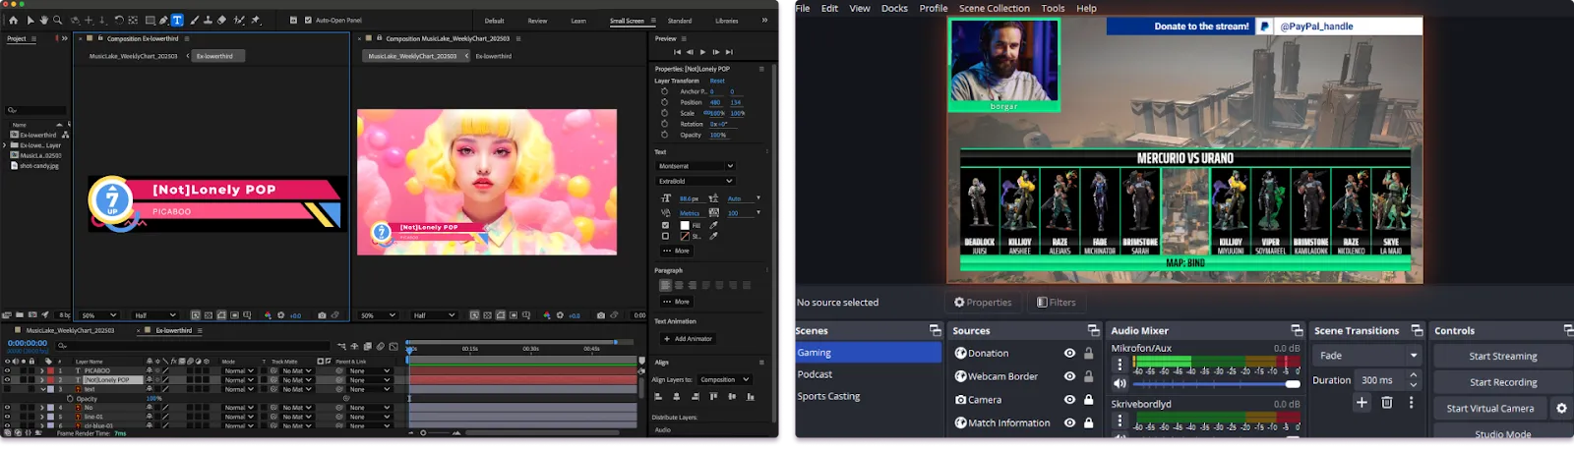The image size is (1574, 449).
Task: Add a scene transition with plus button
Action: pos(1362,402)
